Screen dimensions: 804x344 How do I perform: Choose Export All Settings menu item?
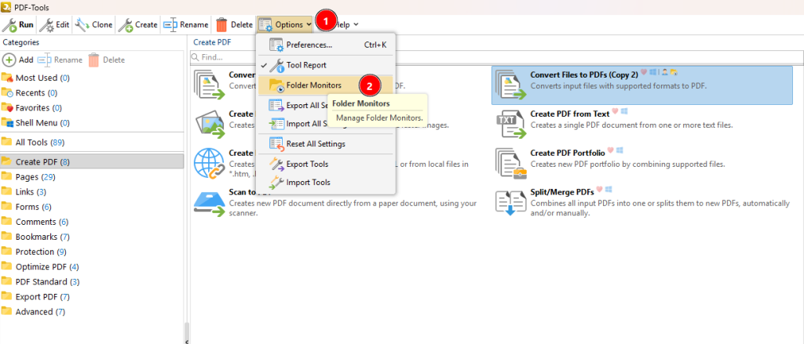[x=326, y=106]
